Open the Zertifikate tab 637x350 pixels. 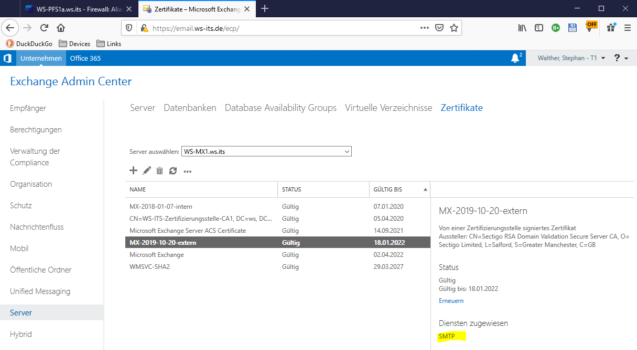coord(461,108)
